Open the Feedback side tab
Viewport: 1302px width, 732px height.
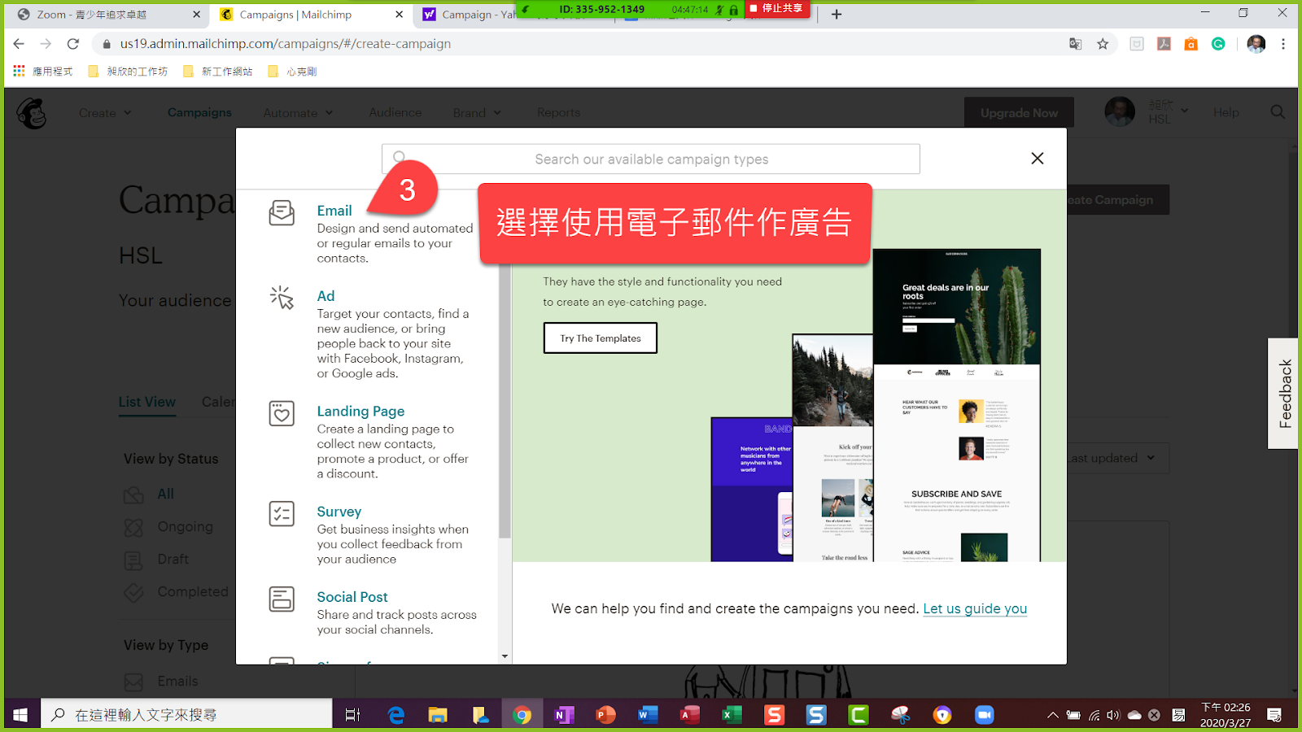[1284, 394]
